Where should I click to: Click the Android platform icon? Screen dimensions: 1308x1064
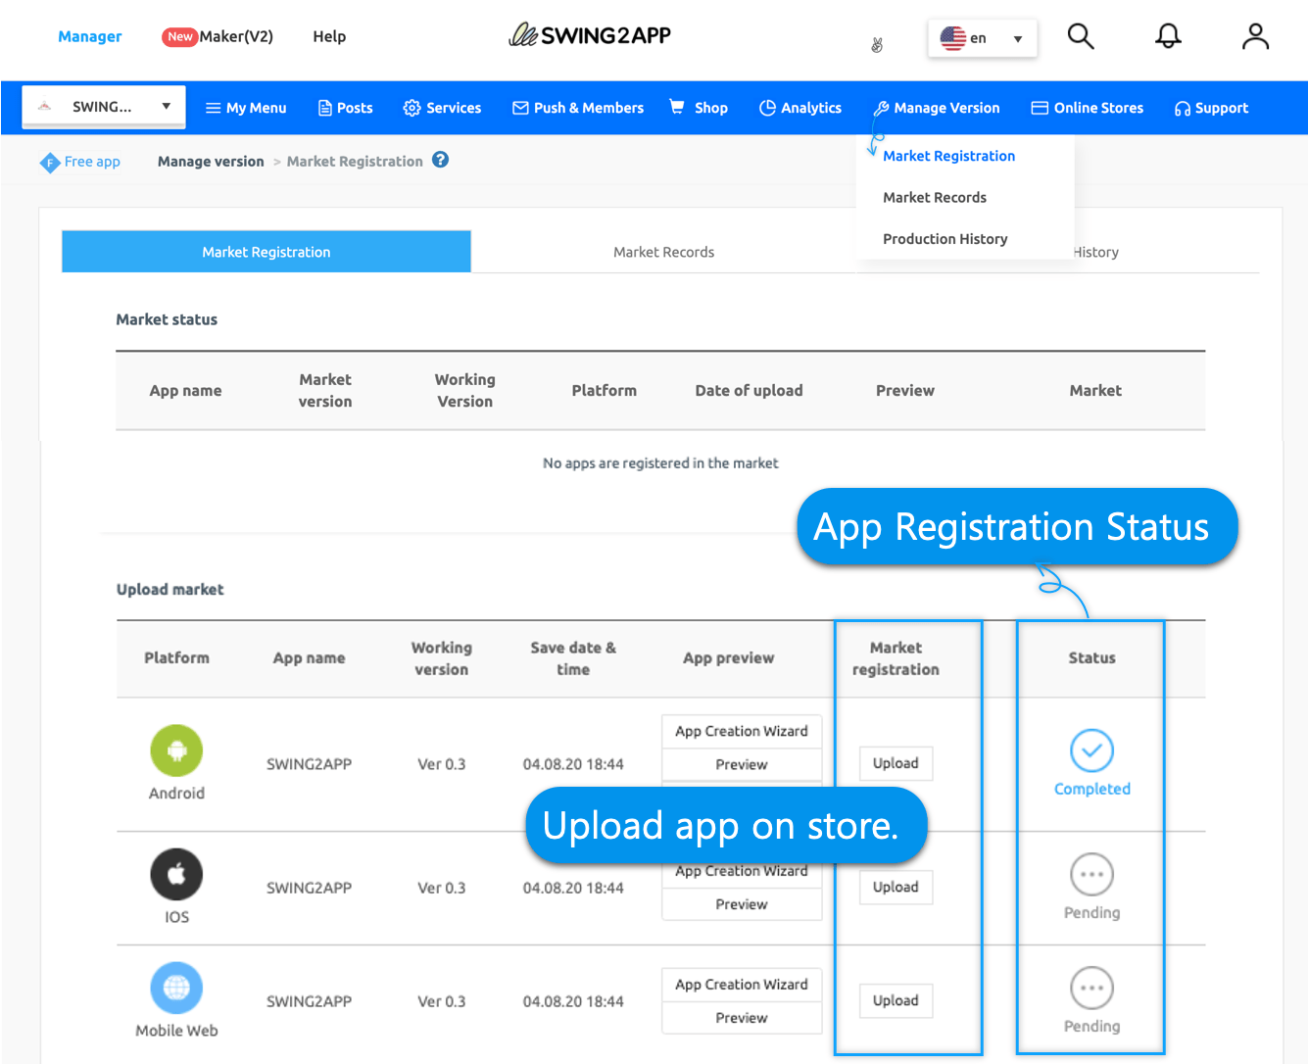click(x=176, y=750)
